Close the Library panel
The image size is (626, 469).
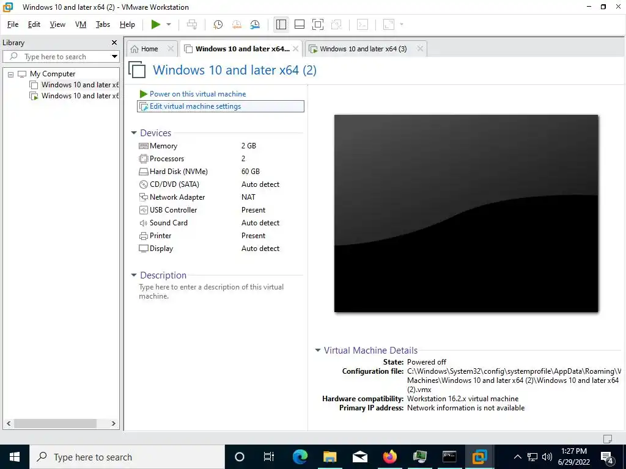pyautogui.click(x=114, y=42)
